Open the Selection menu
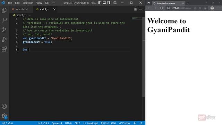This screenshot has width=222, height=125. 28,3
